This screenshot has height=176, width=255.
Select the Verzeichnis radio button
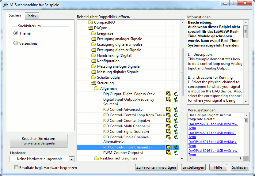coord(16,43)
